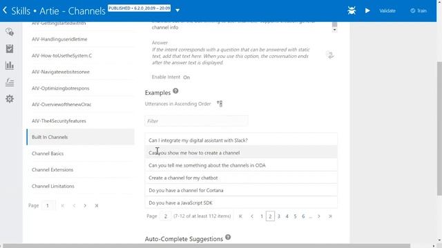Go to next page of utterances

pyautogui.click(x=319, y=216)
